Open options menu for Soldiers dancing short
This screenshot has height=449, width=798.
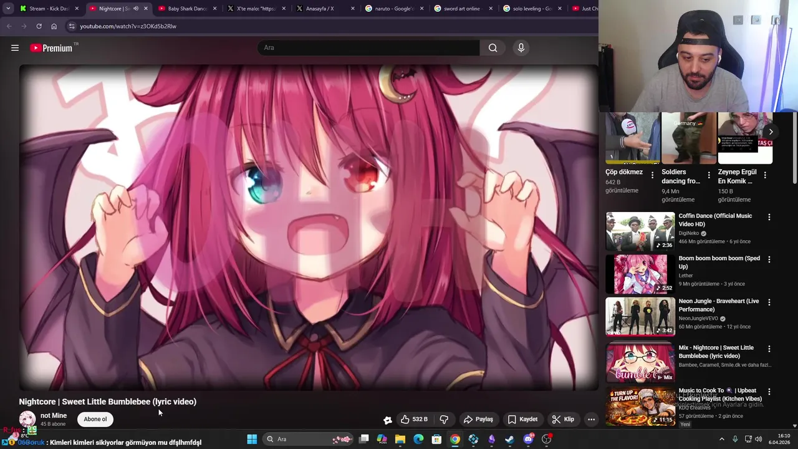[708, 175]
